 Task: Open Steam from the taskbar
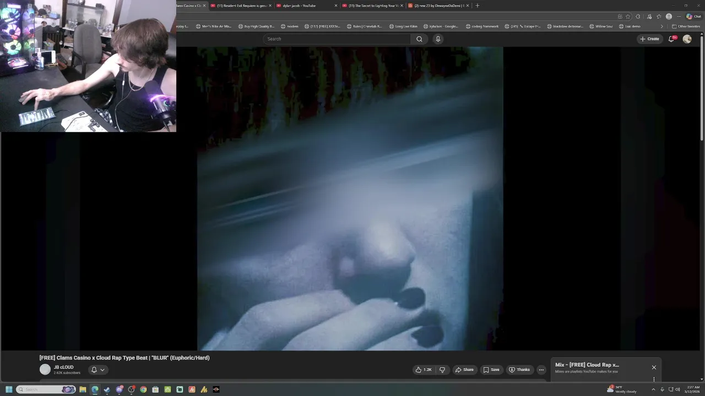[x=107, y=389]
